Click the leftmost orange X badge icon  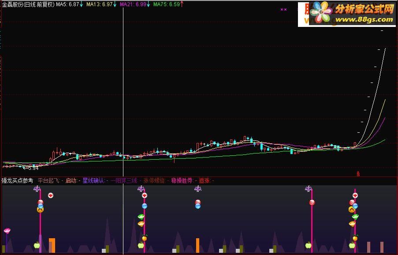click(40, 210)
